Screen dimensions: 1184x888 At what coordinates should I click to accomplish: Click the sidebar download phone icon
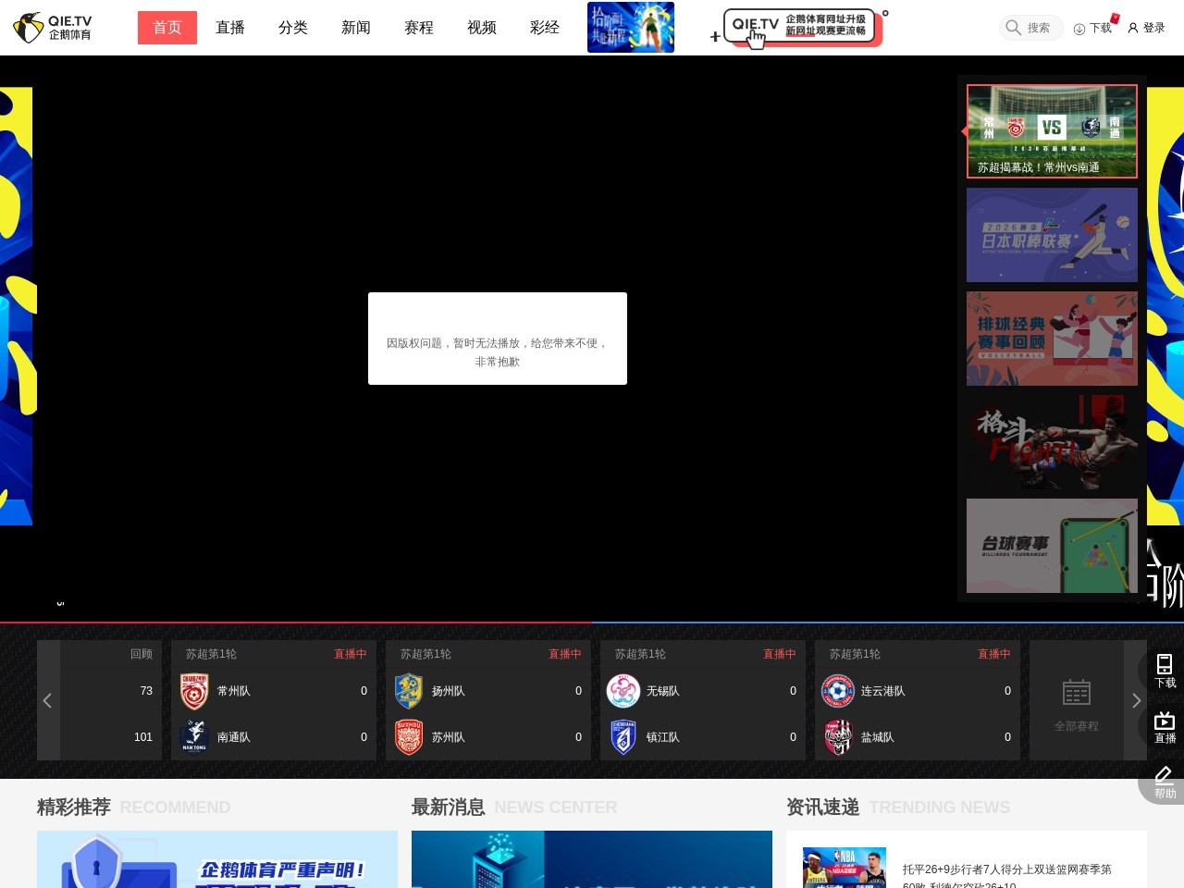[x=1165, y=664]
